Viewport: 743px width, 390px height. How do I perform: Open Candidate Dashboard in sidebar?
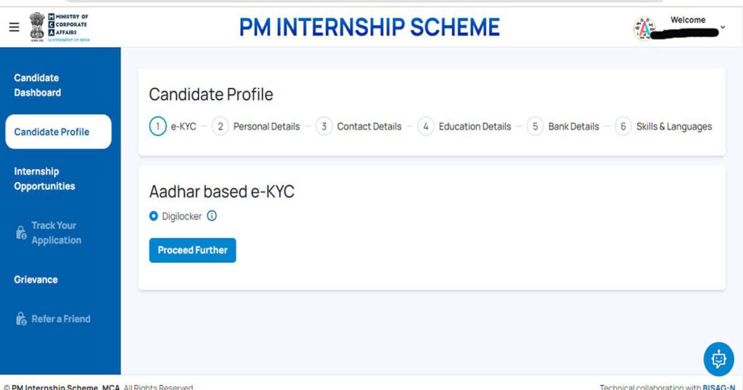click(x=38, y=86)
